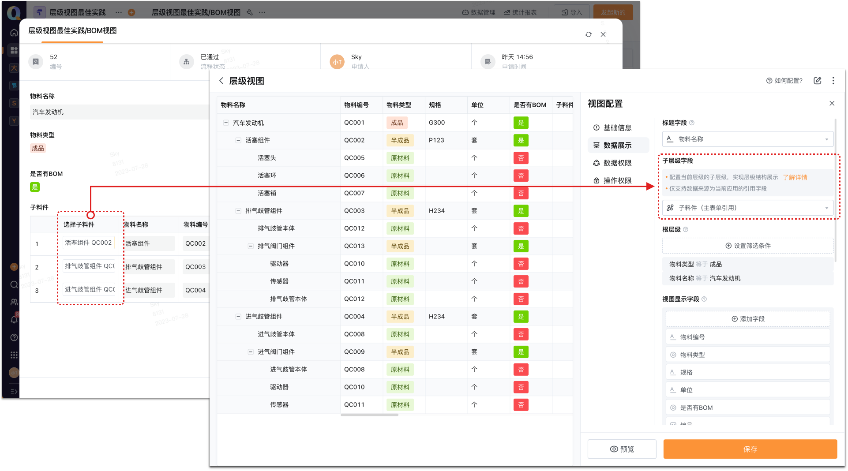Click 添加字段 button
This screenshot has width=848, height=471.
pos(747,319)
